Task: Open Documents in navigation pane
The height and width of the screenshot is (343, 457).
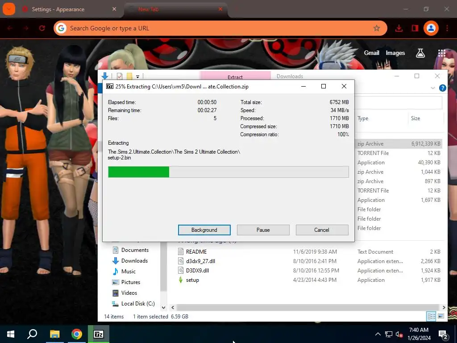Action: coord(135,250)
